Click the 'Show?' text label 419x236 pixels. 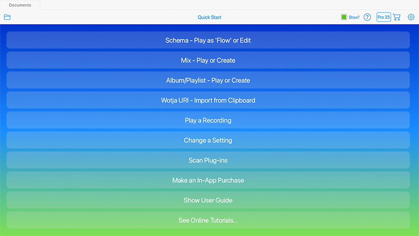tap(354, 17)
